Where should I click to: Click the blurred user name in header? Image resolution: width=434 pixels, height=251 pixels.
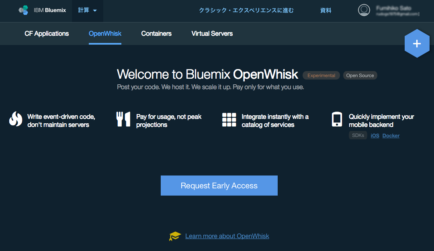click(393, 8)
